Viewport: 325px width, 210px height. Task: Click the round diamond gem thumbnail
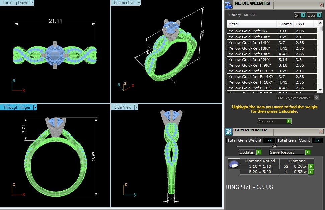pyautogui.click(x=233, y=164)
